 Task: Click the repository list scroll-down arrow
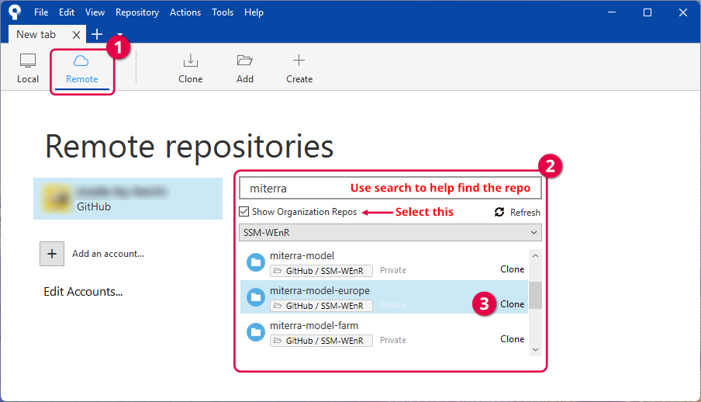[535, 350]
